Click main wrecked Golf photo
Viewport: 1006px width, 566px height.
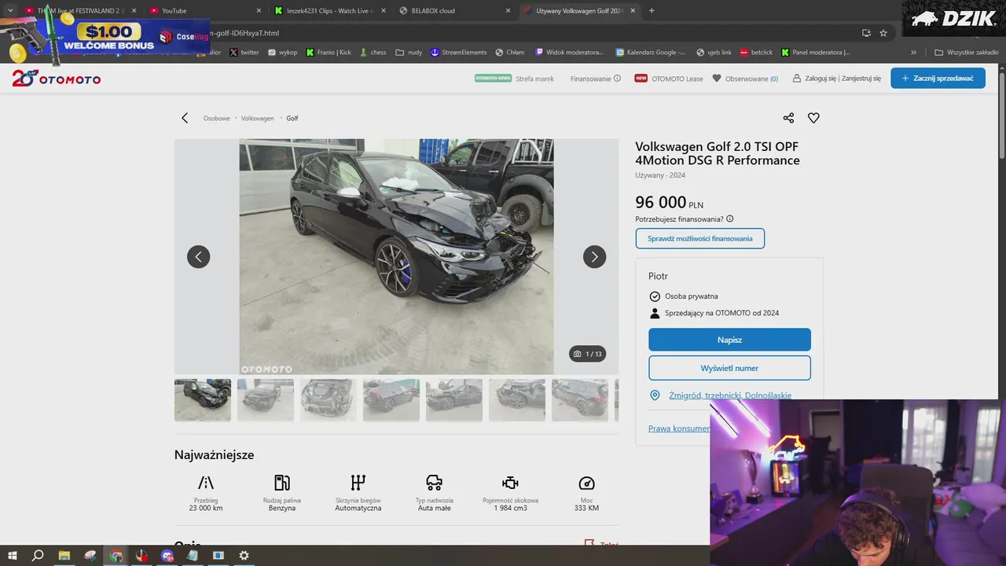coord(396,257)
